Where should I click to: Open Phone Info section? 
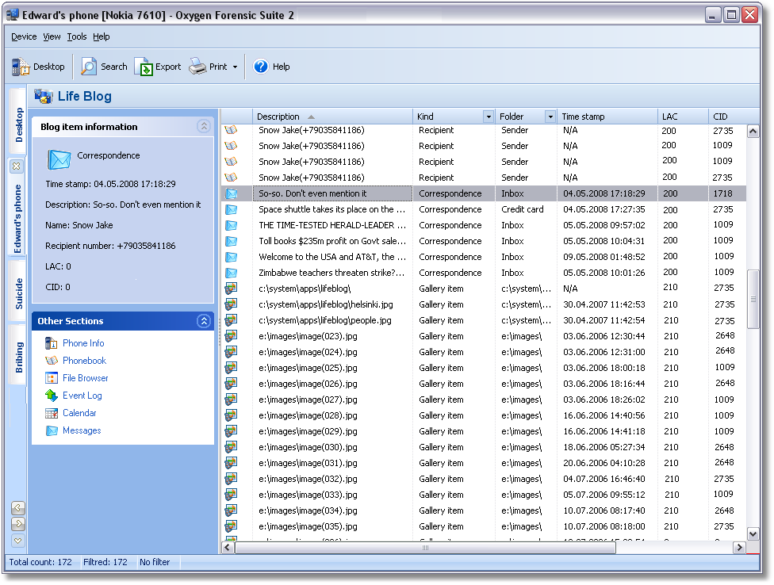(82, 343)
